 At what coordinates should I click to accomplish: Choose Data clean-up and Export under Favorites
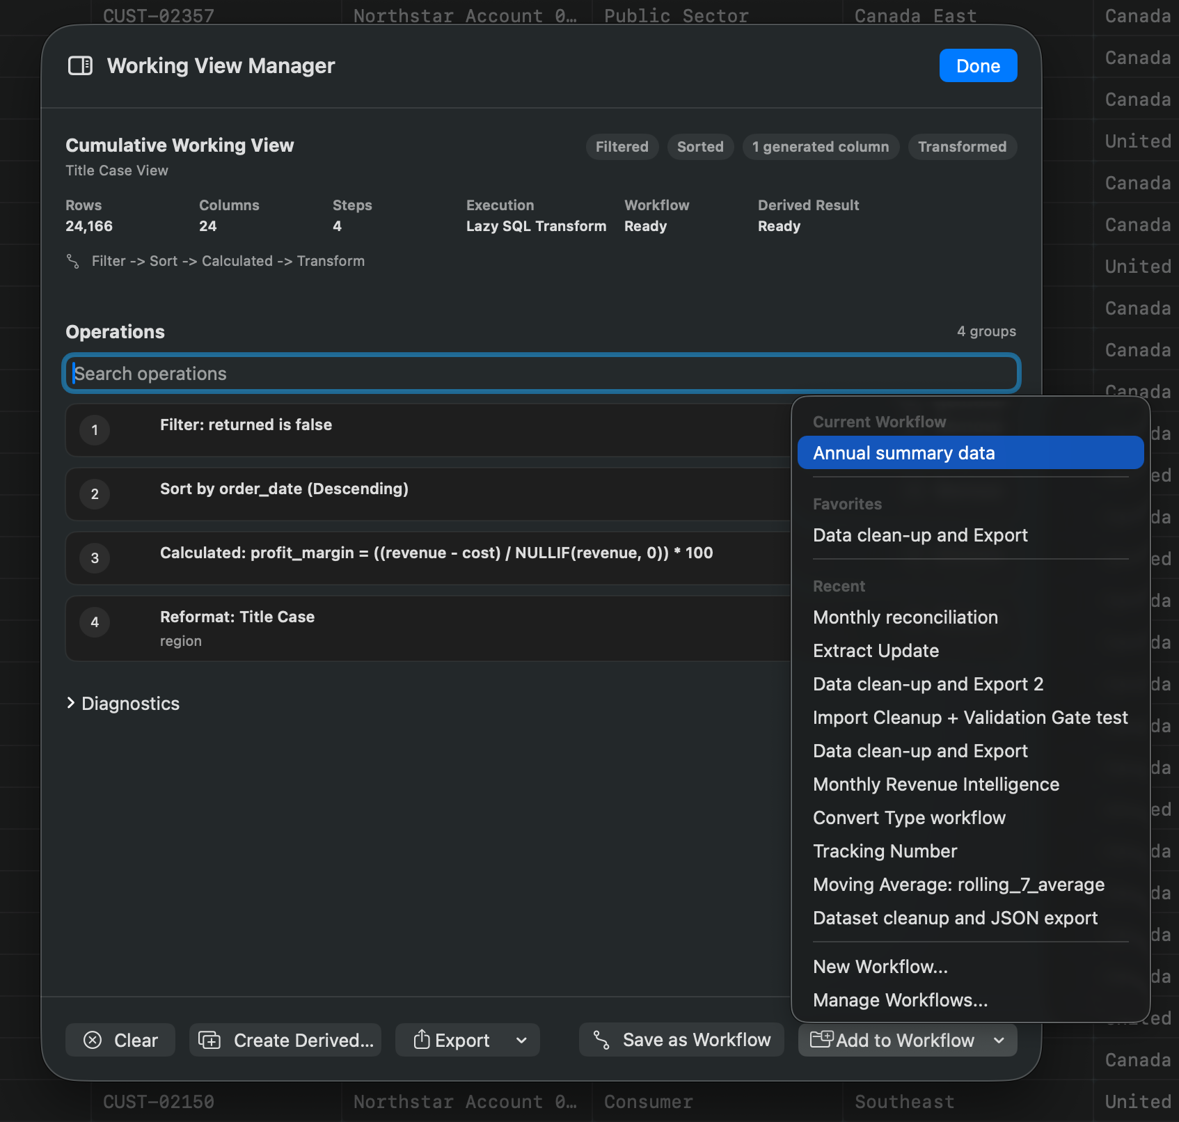[x=970, y=535]
